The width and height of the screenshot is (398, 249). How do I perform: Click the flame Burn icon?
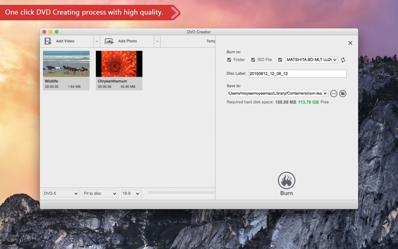click(x=287, y=181)
